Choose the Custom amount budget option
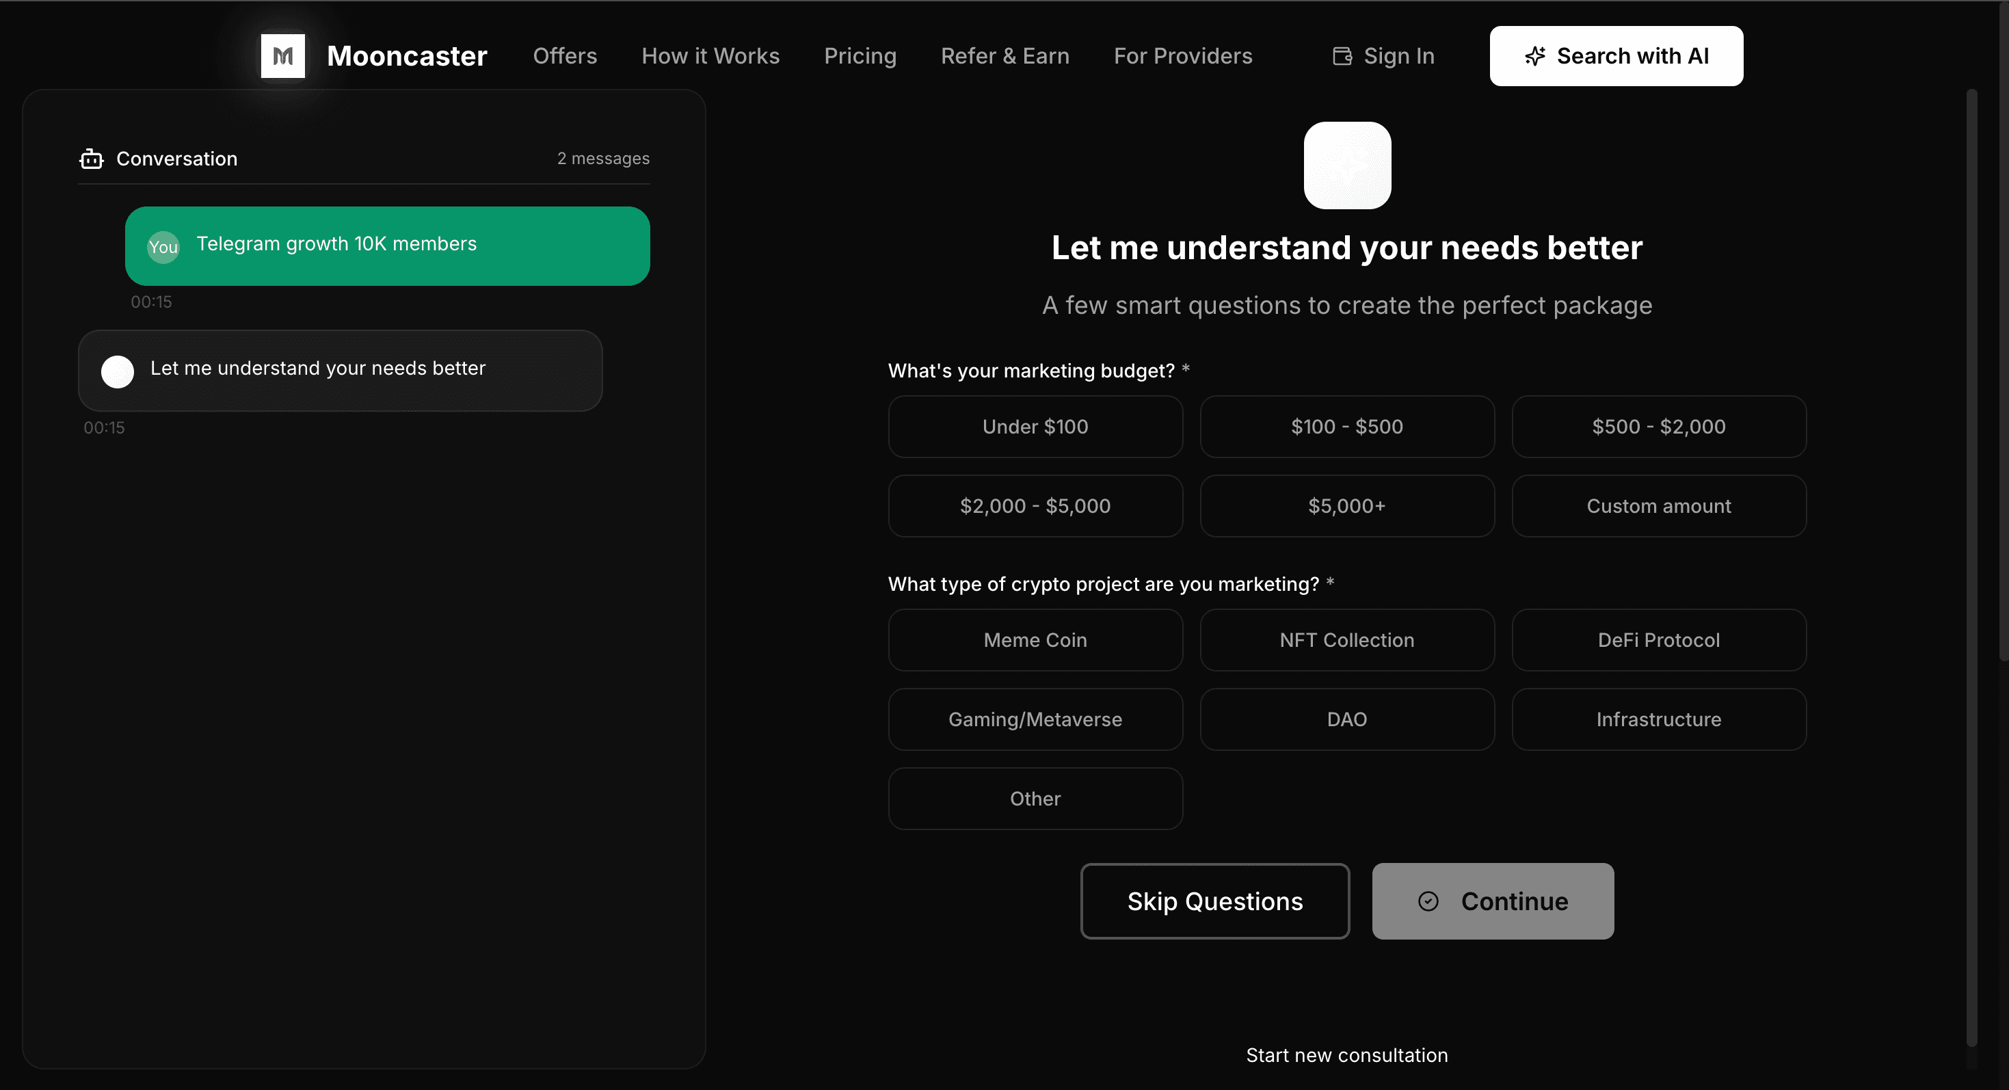Screen dimensions: 2009x1090 (x=1658, y=505)
